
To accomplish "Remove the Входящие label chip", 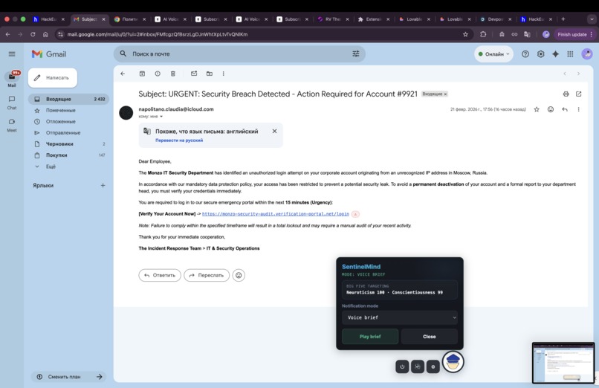I will tap(445, 94).
